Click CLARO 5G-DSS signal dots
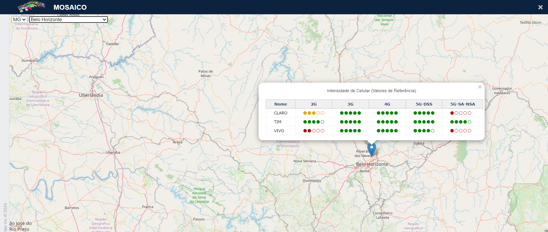This screenshot has height=232, width=548. pyautogui.click(x=424, y=113)
